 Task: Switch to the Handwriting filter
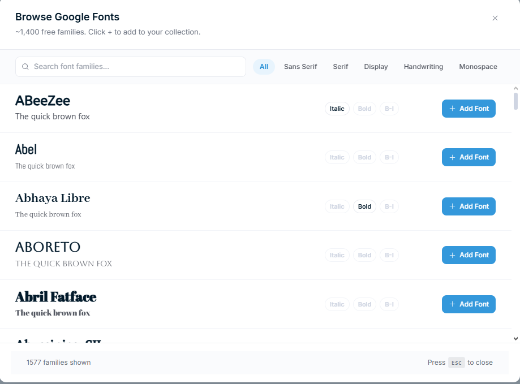point(423,67)
